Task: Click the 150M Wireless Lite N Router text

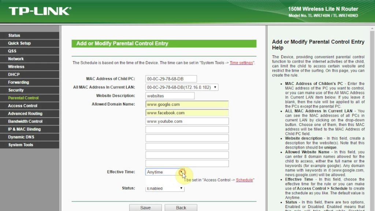Action: click(x=323, y=9)
